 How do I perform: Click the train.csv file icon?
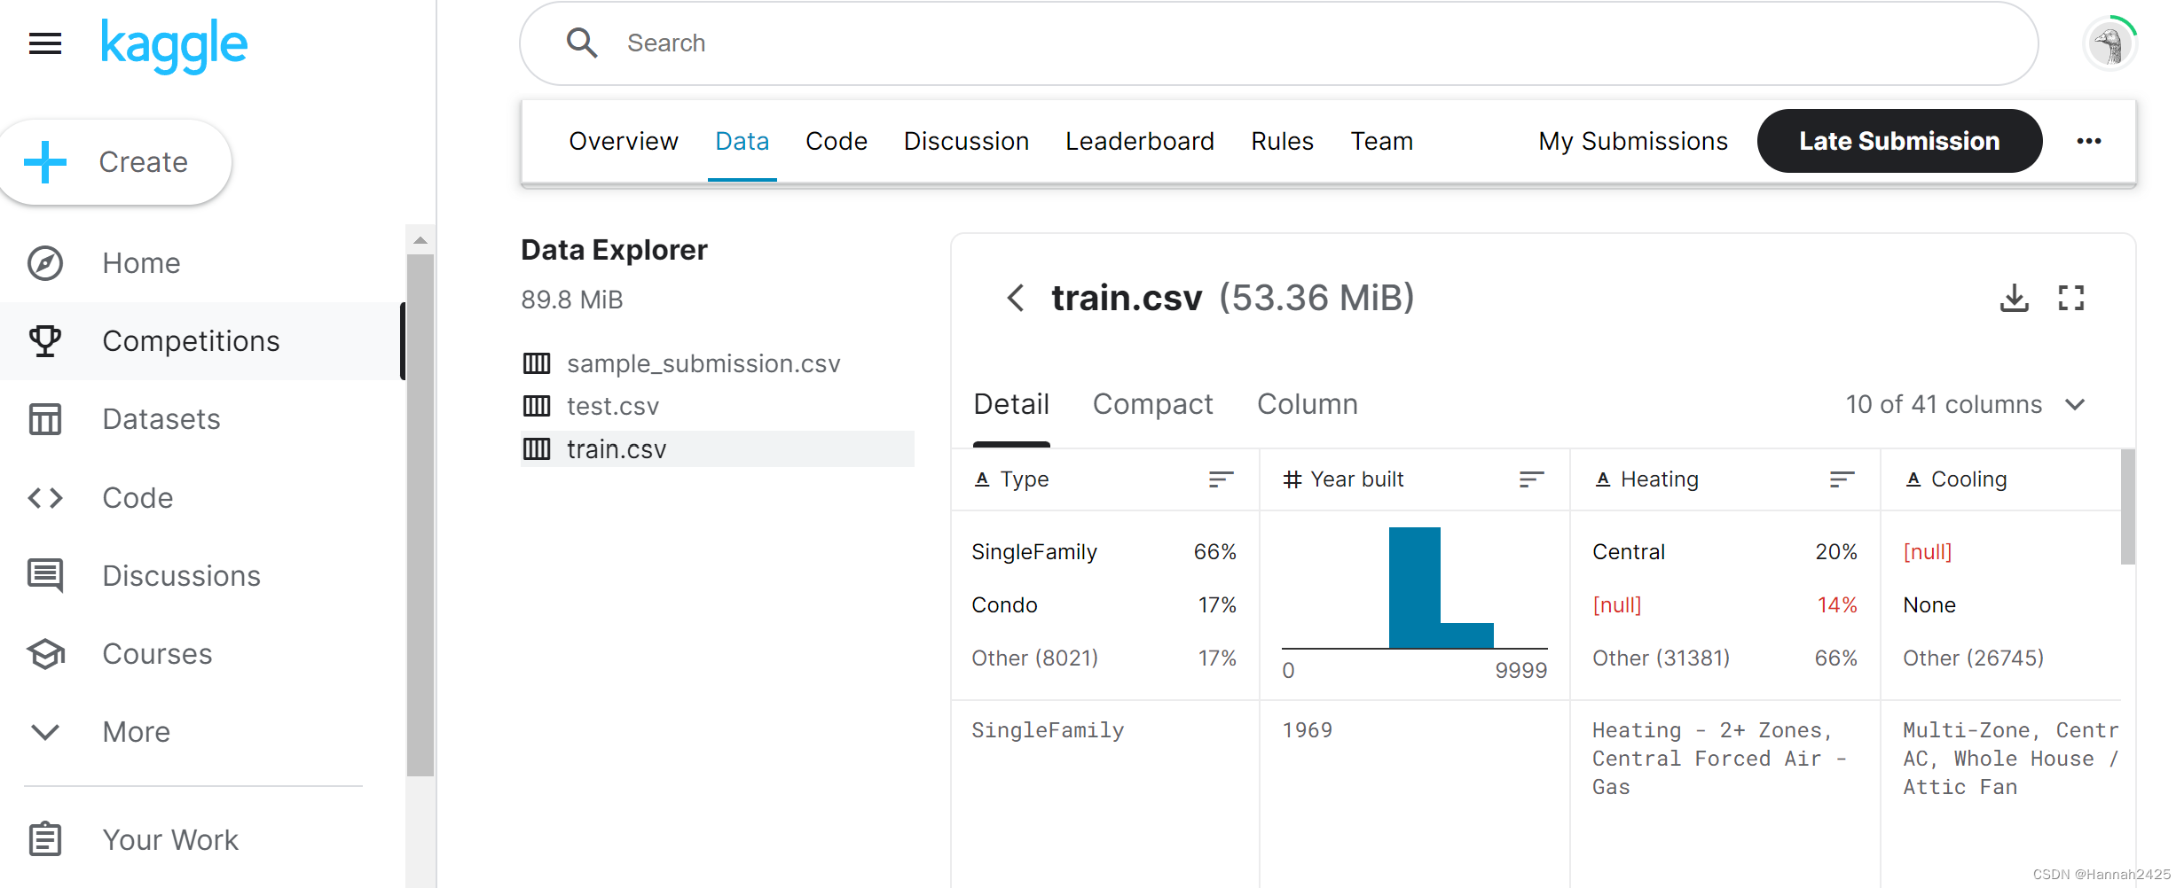pyautogui.click(x=537, y=448)
